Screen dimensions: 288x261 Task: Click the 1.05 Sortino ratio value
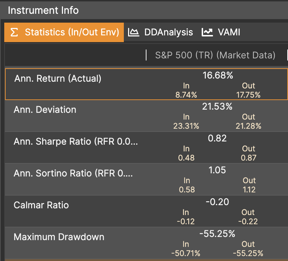217,170
